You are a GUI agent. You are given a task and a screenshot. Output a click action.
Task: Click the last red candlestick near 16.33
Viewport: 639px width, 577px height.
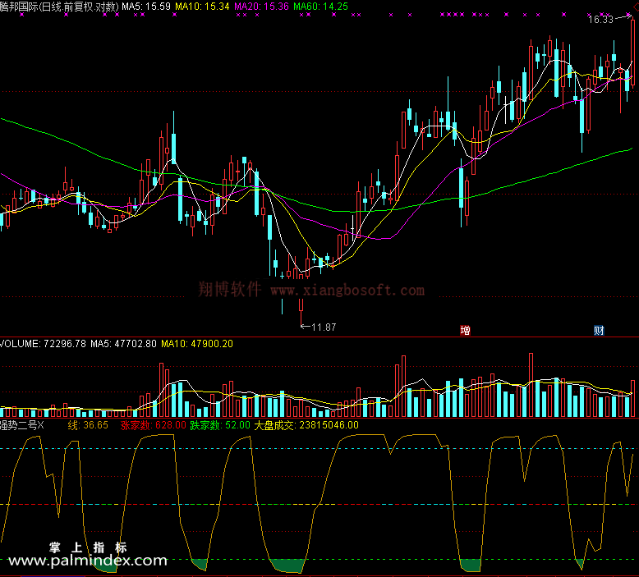coord(633,53)
